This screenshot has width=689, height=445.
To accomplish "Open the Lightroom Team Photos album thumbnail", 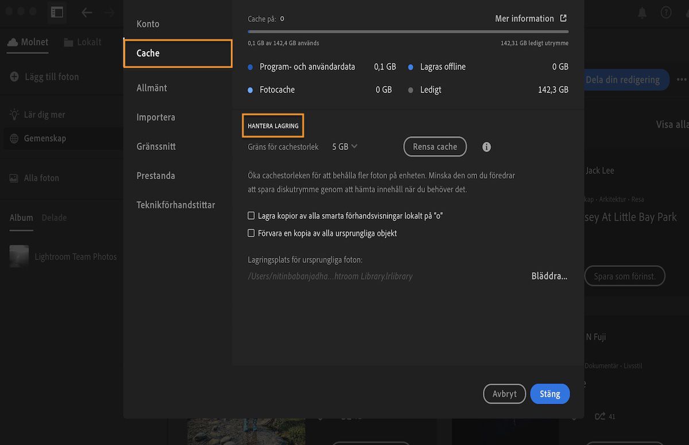I will (19, 256).
